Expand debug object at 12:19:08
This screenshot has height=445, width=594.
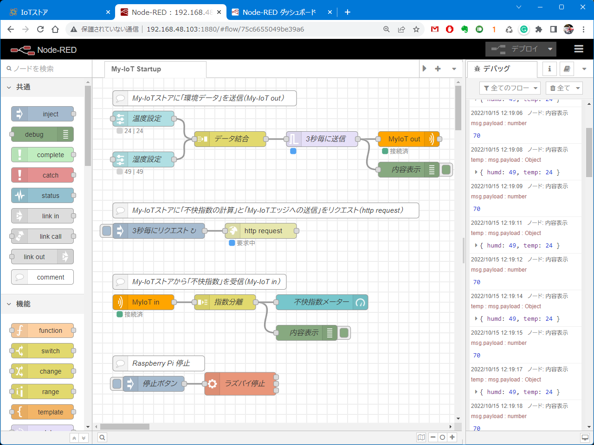coord(476,172)
